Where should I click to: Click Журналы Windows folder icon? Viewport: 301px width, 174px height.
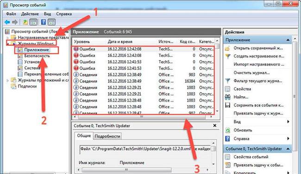[13, 43]
